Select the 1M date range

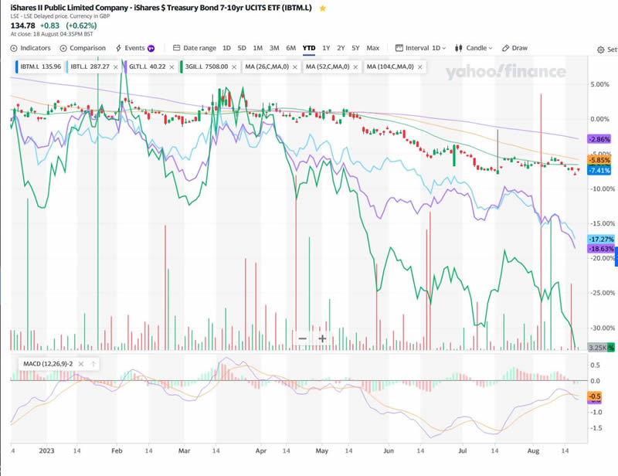(258, 48)
